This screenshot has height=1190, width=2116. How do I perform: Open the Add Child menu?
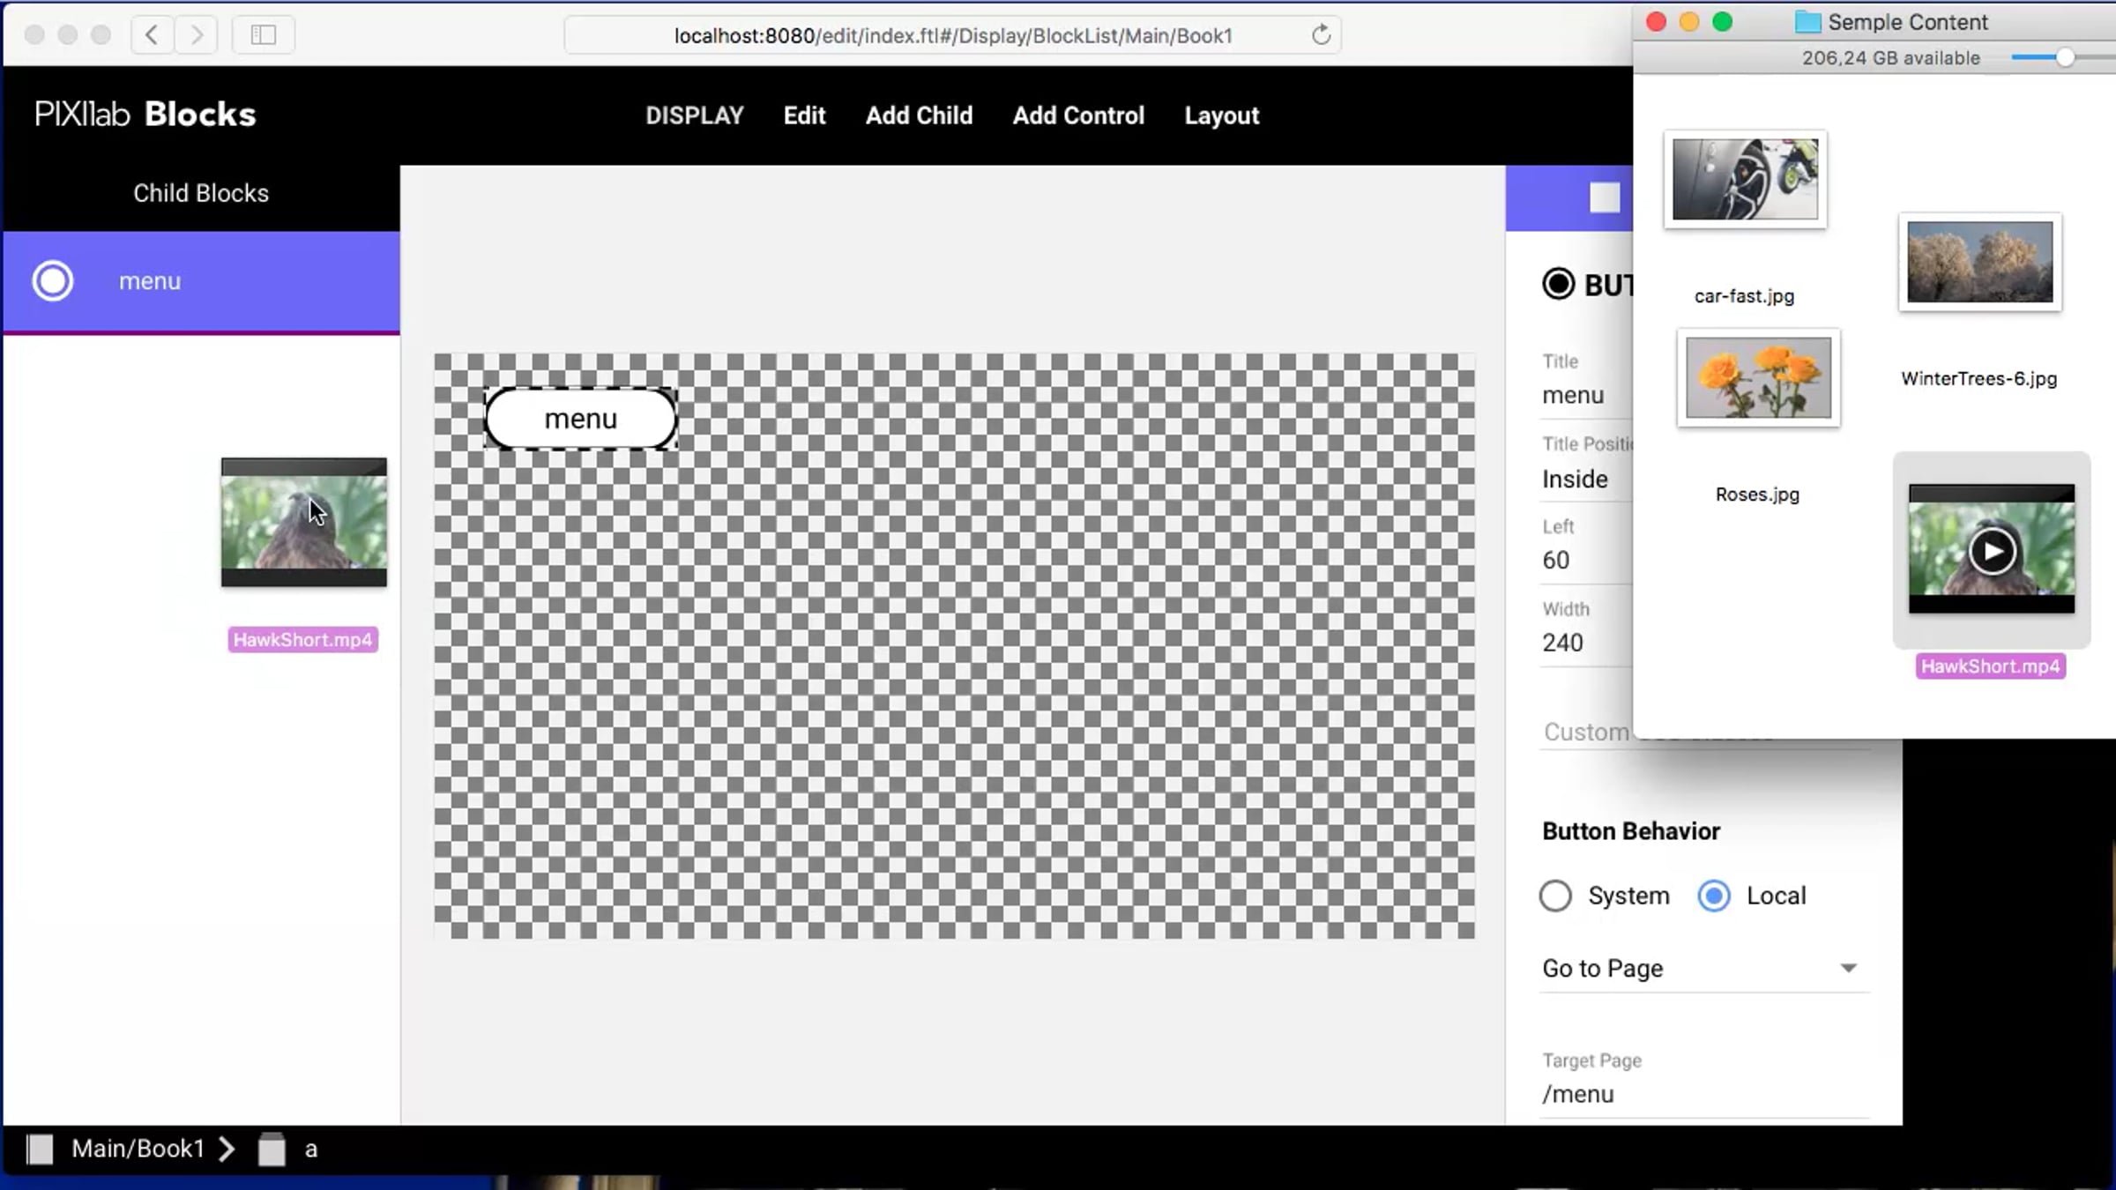pyautogui.click(x=919, y=115)
